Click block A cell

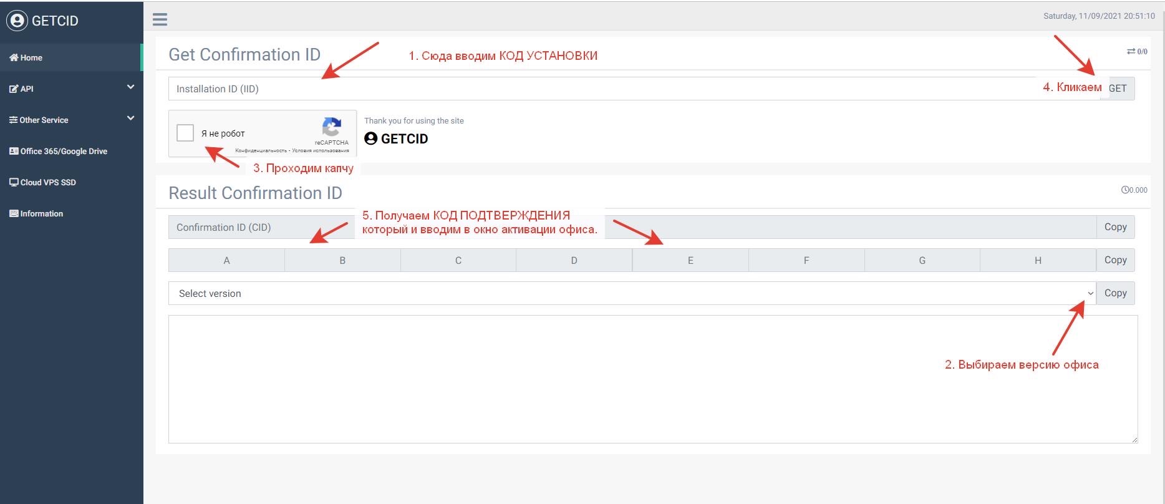(226, 260)
